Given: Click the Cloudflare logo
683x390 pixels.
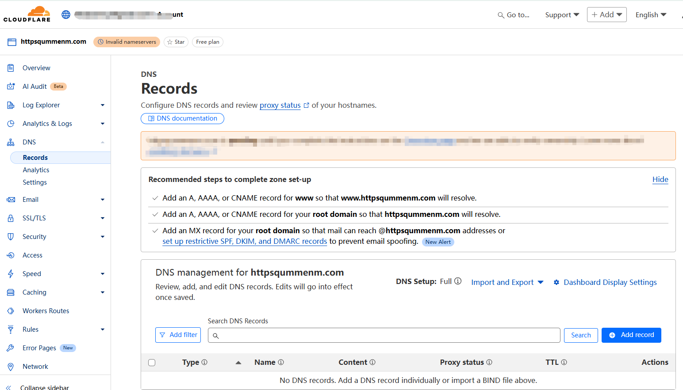Looking at the screenshot, I should [27, 14].
